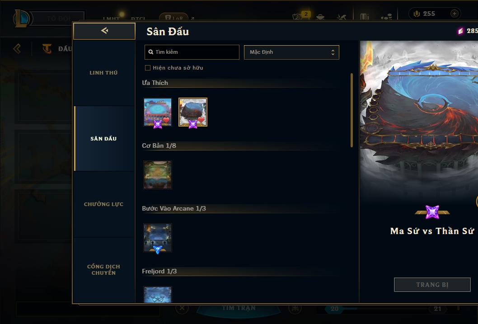478x324 pixels.
Task: Click the dropdown arrows on Mặc Định
Action: pos(333,52)
